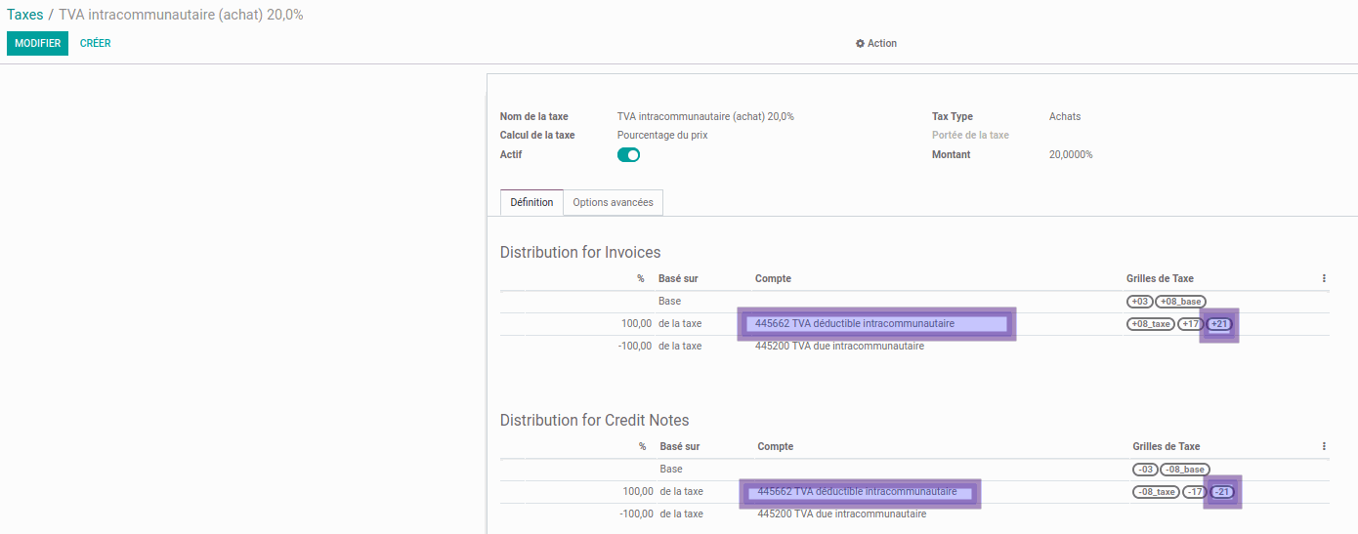Click the +17 tax grid tag
The height and width of the screenshot is (534, 1358).
coord(1190,324)
